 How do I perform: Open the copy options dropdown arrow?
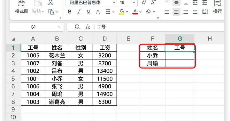57,12
